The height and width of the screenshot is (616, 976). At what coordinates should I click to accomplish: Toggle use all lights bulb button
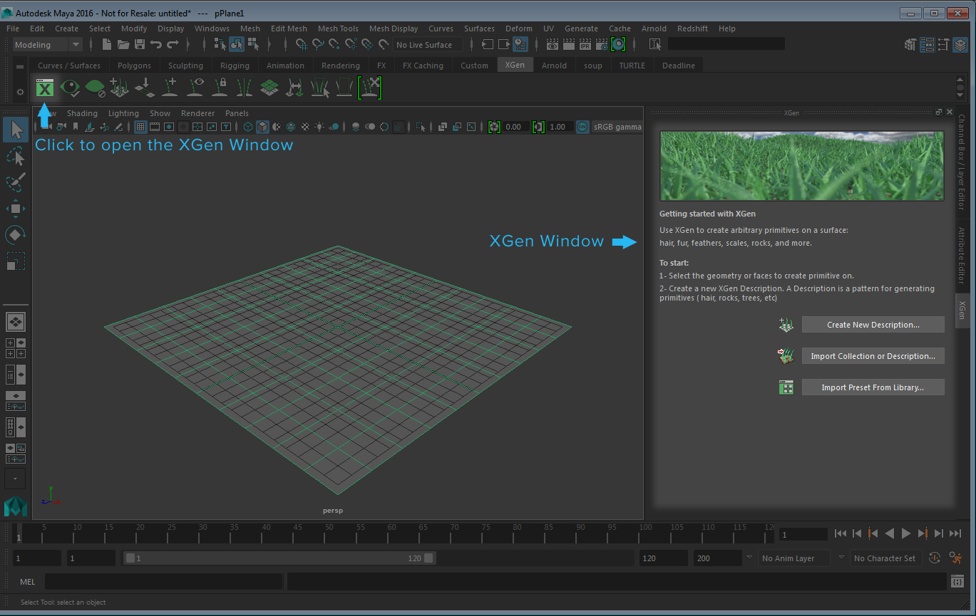pos(319,127)
